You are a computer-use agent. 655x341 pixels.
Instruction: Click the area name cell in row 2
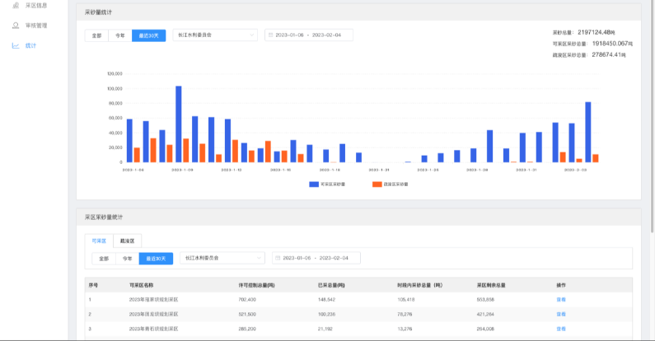pos(154,315)
